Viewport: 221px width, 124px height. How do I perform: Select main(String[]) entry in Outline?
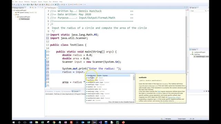click(201, 56)
